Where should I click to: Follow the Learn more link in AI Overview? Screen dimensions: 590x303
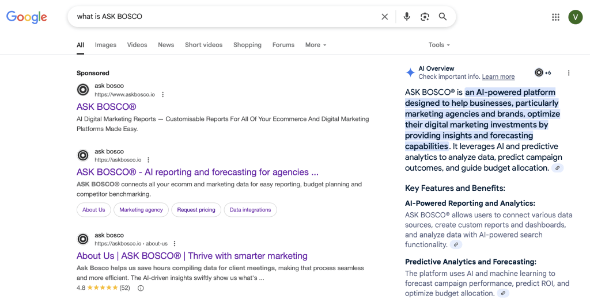(x=498, y=77)
